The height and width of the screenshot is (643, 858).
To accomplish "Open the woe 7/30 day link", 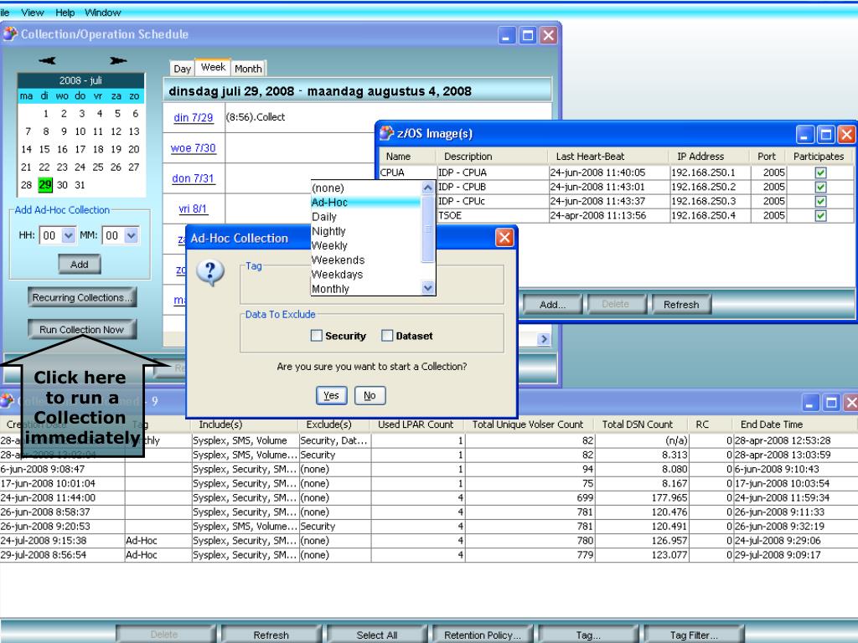I will tap(194, 148).
